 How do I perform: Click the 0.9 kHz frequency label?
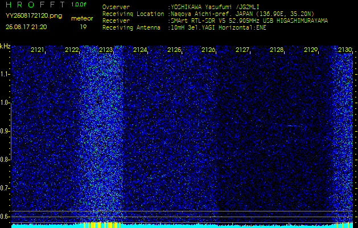click(x=4, y=131)
